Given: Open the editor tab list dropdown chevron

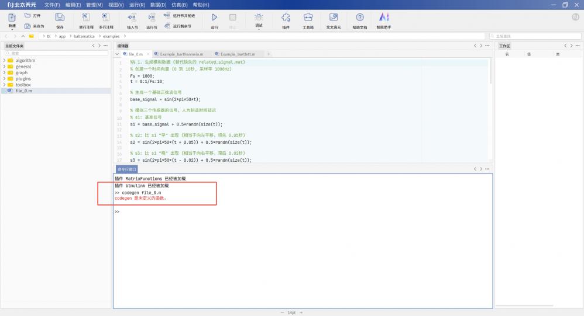Looking at the screenshot, I should tap(118, 54).
